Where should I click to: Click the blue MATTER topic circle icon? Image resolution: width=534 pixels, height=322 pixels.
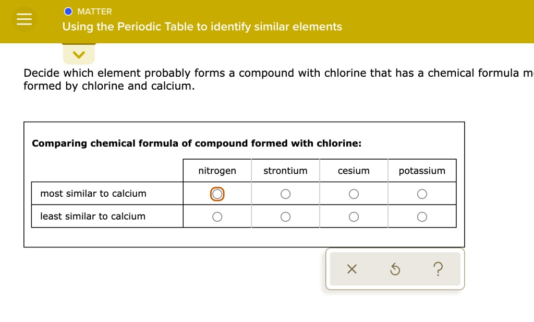tap(68, 11)
